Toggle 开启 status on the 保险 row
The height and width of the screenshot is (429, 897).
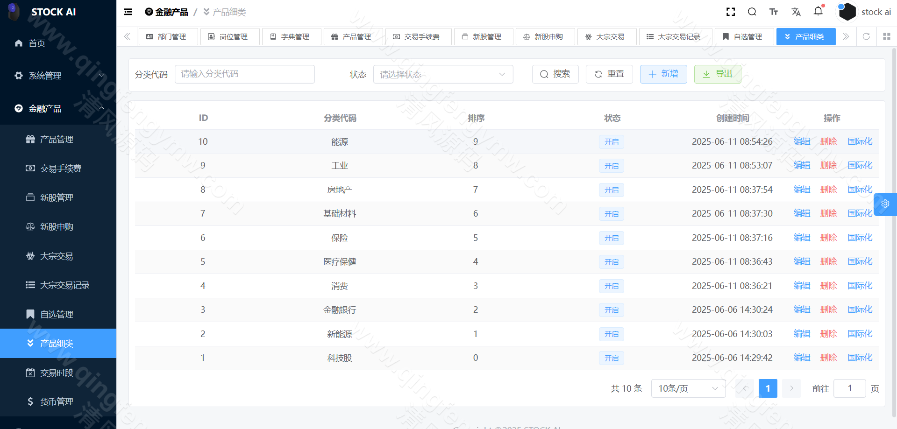tap(611, 238)
